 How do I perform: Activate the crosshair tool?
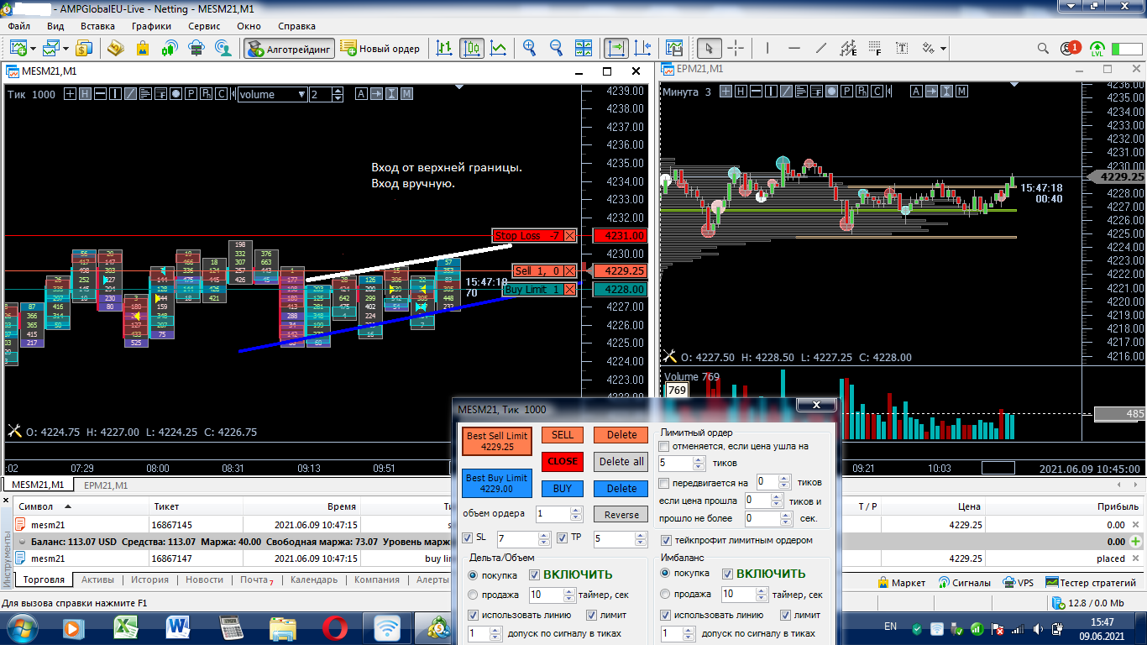736,48
